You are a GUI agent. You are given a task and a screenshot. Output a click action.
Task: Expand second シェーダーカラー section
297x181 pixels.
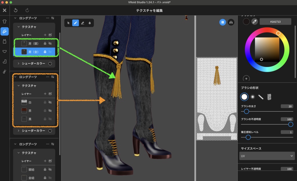(19, 130)
